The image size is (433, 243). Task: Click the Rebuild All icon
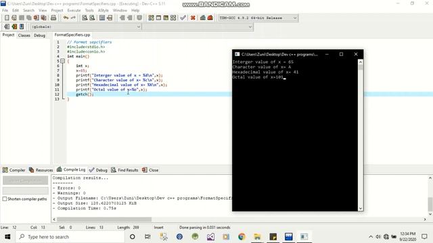(173, 18)
